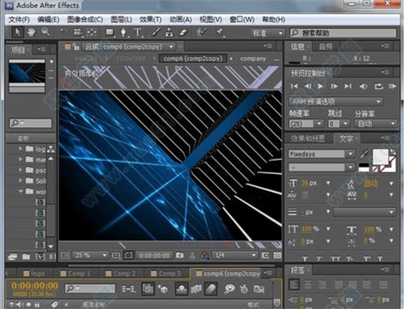The image size is (404, 309).
Task: Toggle Frame Blending switch in timeline
Action: pos(196,289)
